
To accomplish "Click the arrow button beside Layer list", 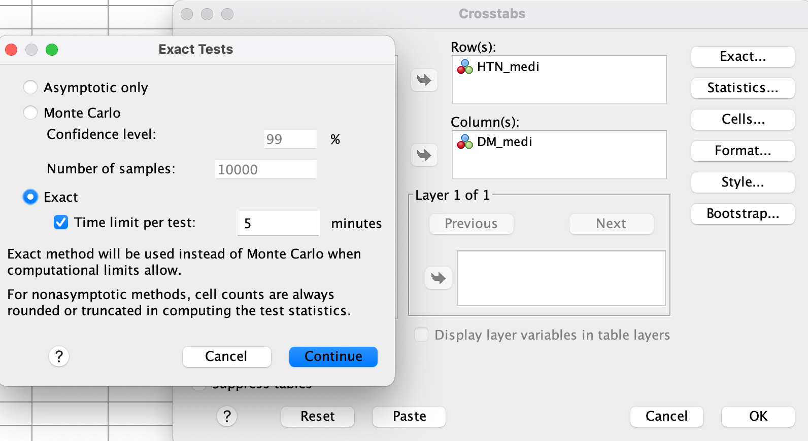I will [x=438, y=278].
